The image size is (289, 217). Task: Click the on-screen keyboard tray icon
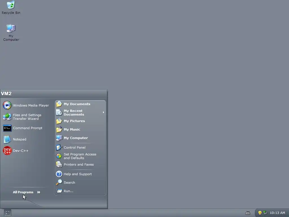(x=248, y=213)
